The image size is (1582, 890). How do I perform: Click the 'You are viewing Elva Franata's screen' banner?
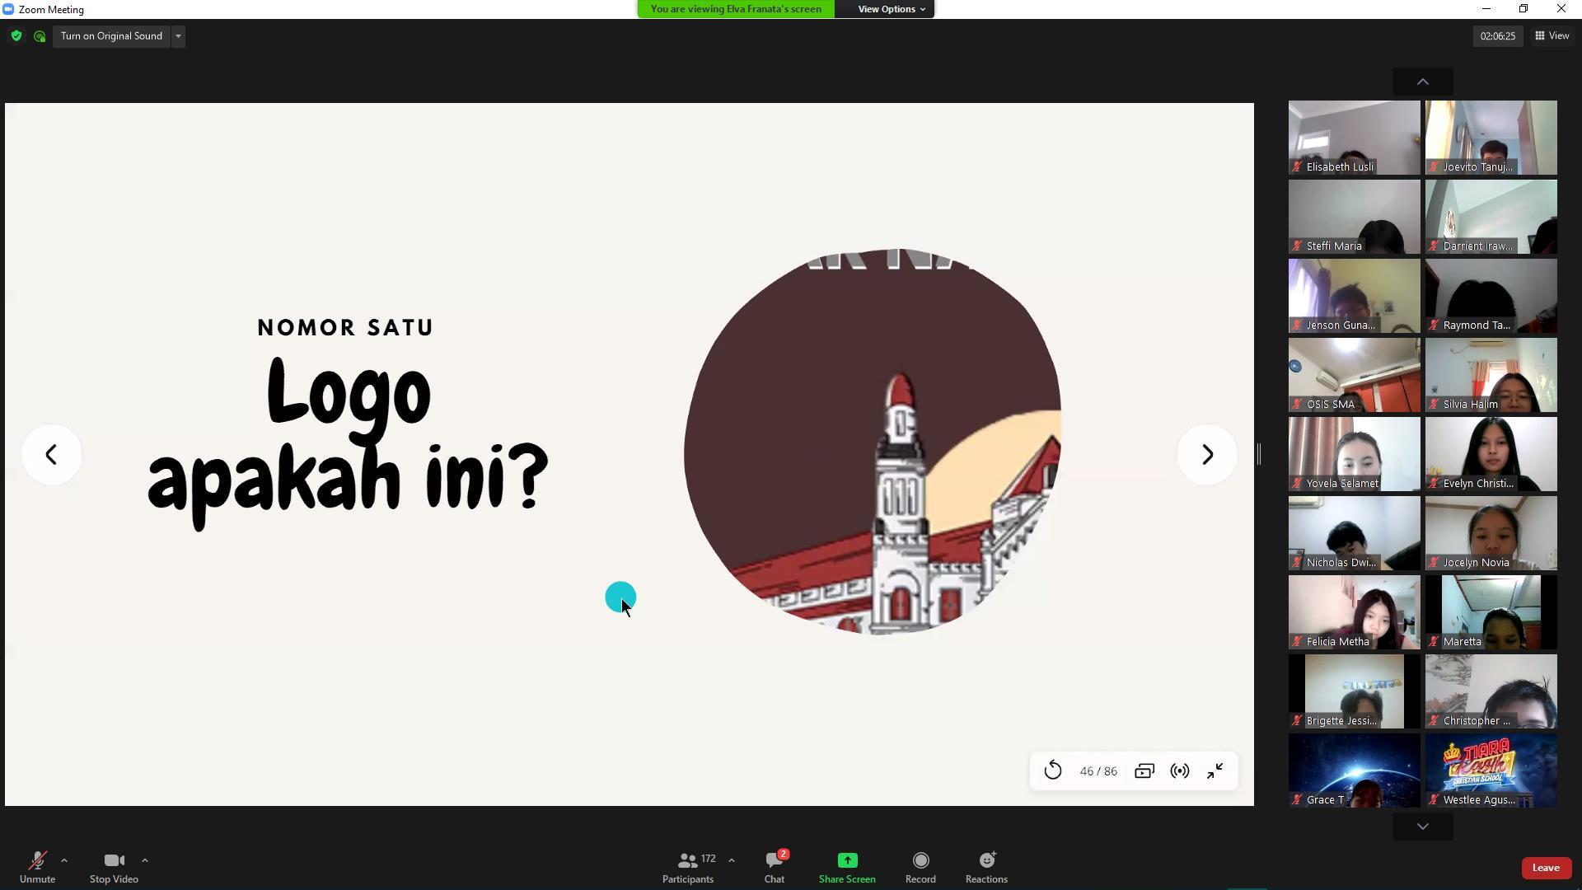tap(736, 9)
